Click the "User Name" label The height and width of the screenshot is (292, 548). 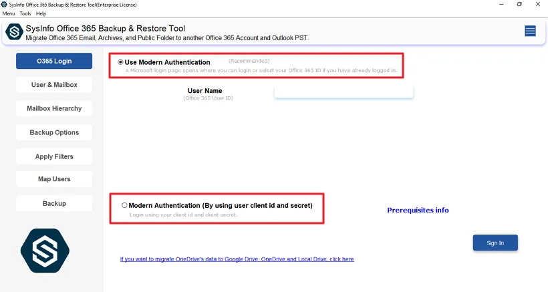point(204,90)
